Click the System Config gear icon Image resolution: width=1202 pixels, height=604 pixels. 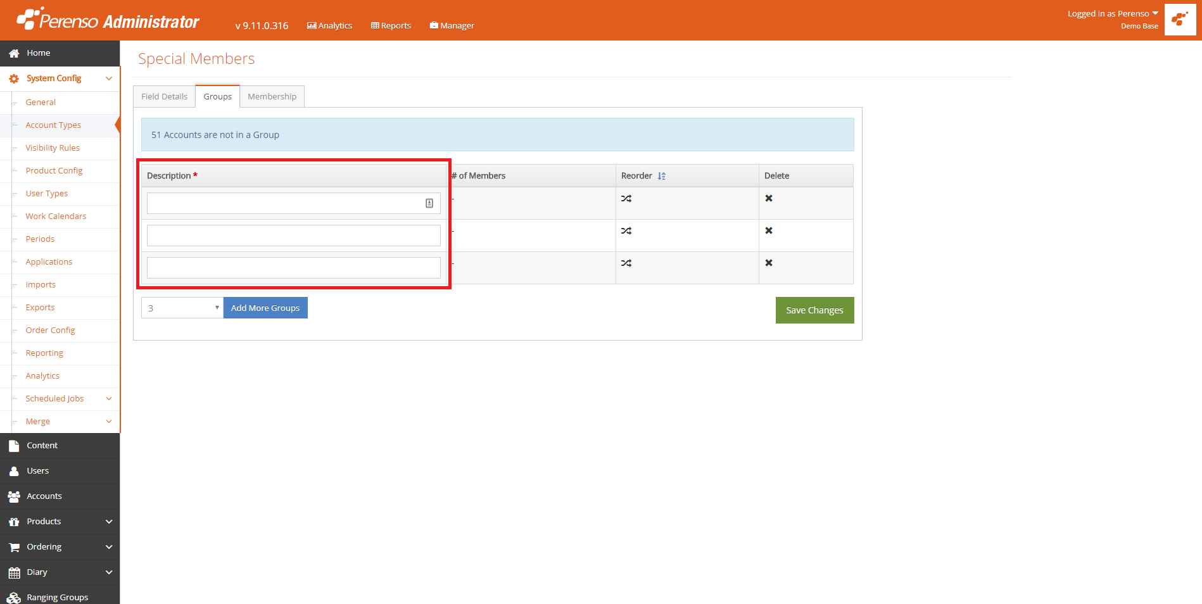pyautogui.click(x=14, y=79)
